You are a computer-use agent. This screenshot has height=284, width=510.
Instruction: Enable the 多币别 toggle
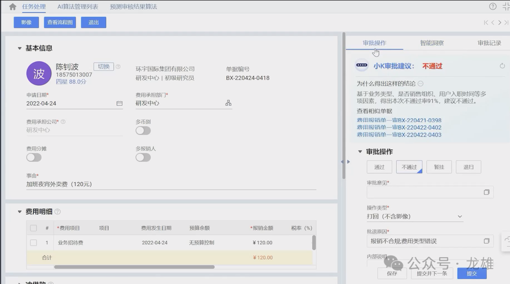pyautogui.click(x=143, y=130)
